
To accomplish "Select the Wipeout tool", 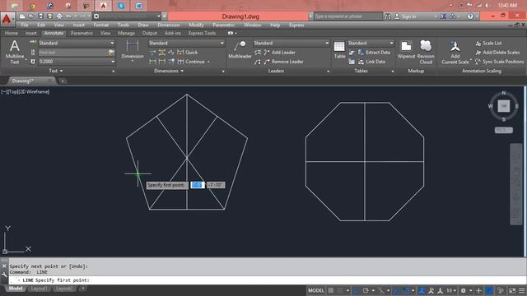I will point(406,49).
